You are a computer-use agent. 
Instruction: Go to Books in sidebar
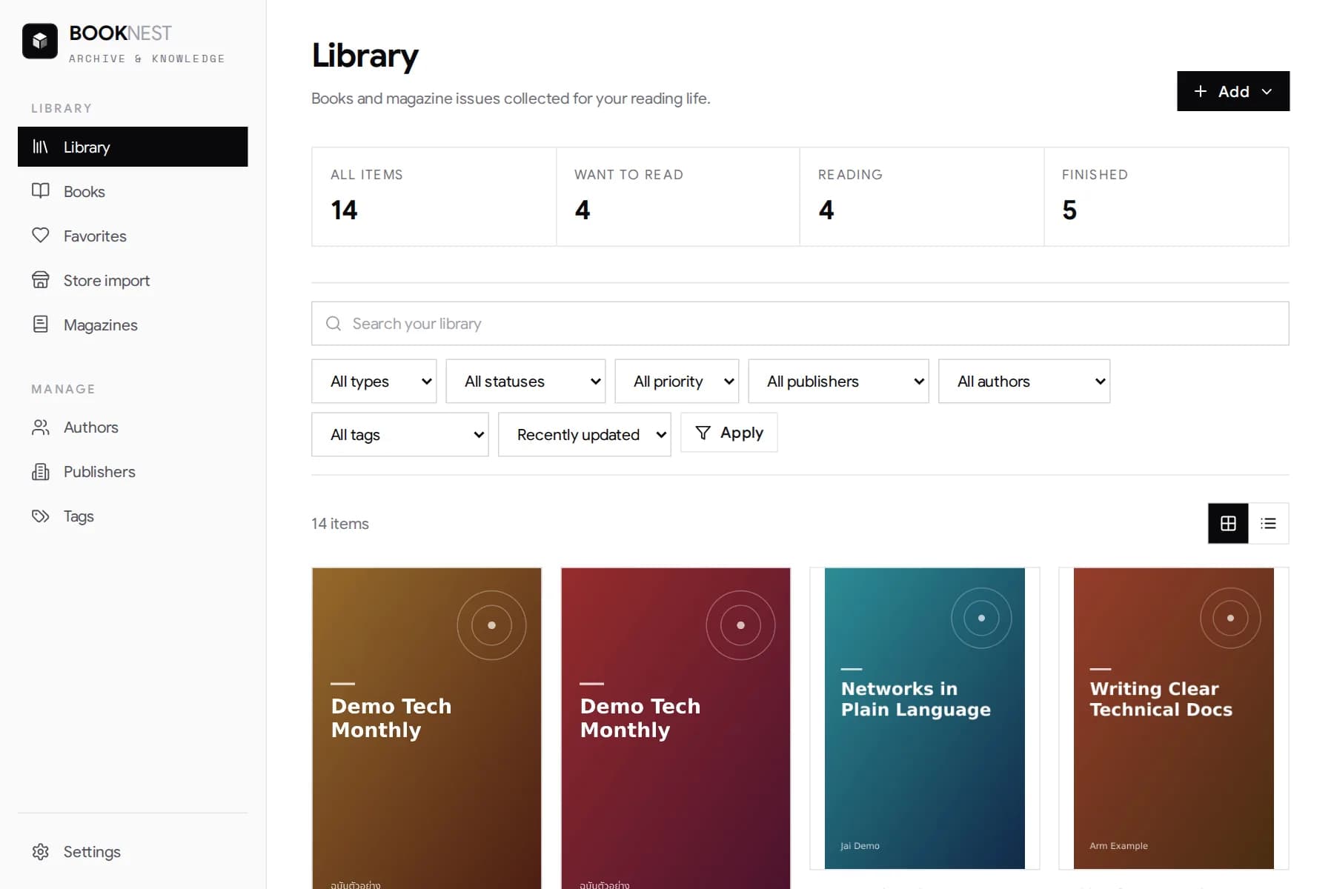tap(133, 191)
